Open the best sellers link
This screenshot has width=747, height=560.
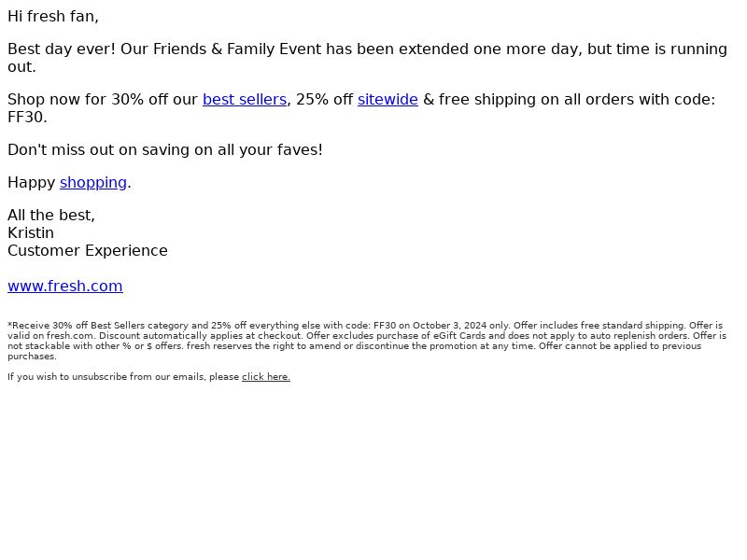[245, 100]
